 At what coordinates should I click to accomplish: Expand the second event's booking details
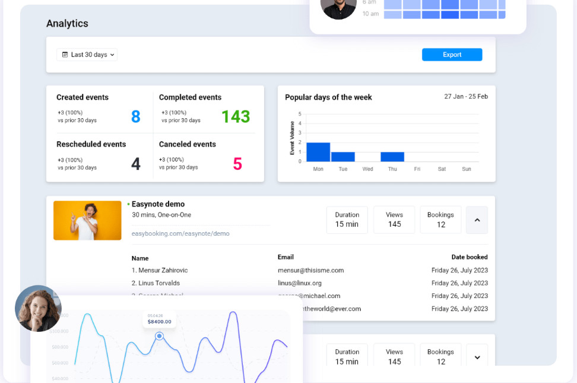click(477, 357)
